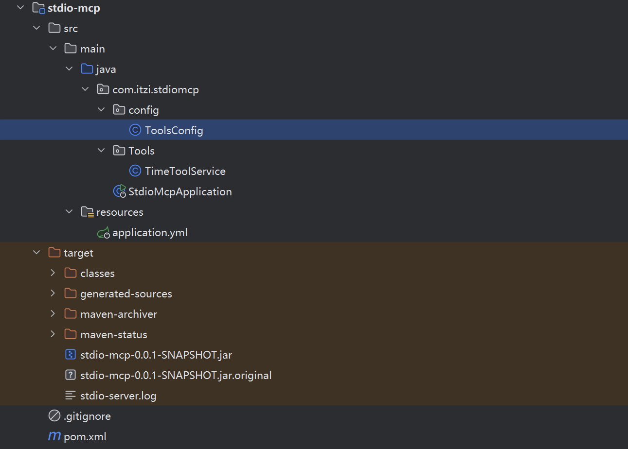Click the TimeToolService class icon
This screenshot has height=449, width=628.
click(135, 171)
